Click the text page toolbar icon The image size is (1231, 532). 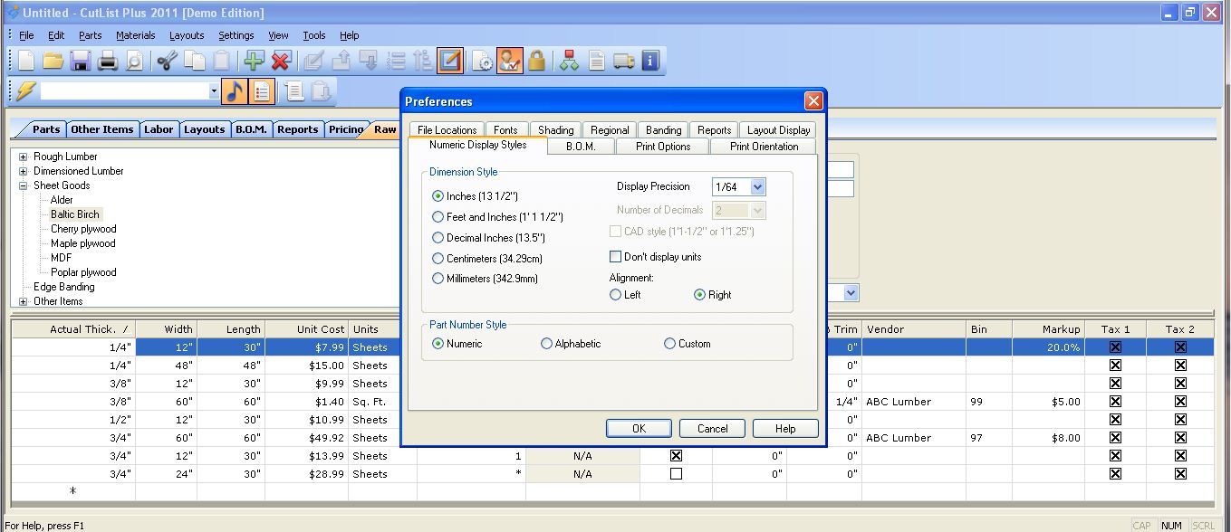pos(596,61)
